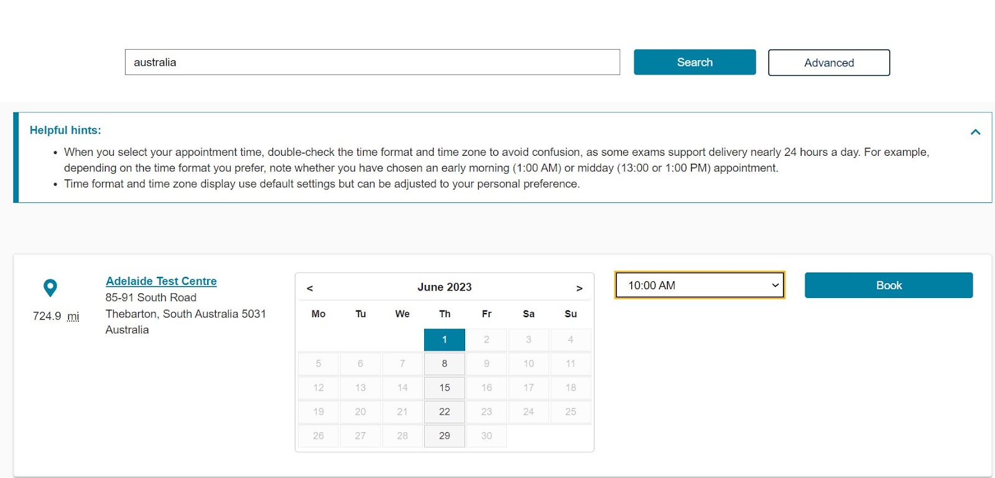Screen dimensions: 995x478
Task: Open the 10:00 AM time dropdown
Action: tap(700, 286)
